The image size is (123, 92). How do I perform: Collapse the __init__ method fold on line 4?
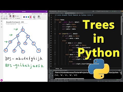point(55,22)
